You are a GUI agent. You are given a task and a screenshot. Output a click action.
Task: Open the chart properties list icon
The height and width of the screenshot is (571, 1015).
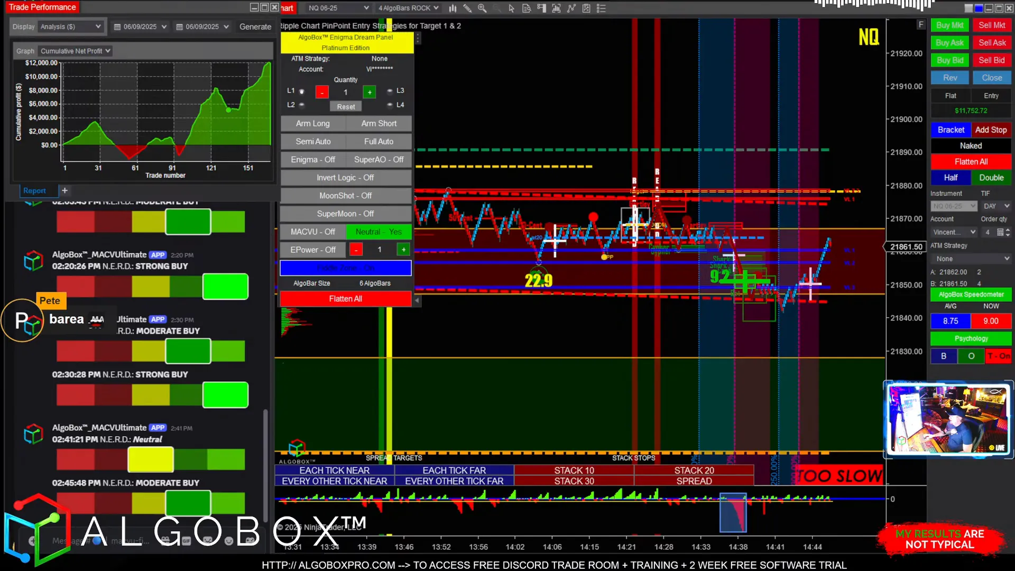tap(601, 8)
